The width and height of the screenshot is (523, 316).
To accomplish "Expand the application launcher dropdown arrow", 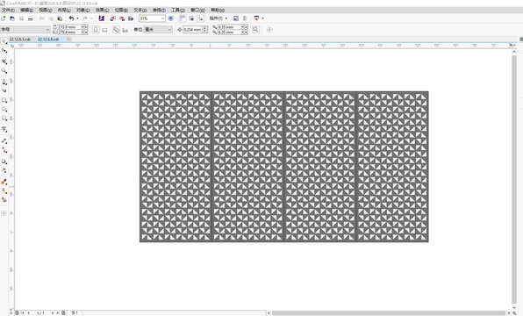I will pos(263,18).
